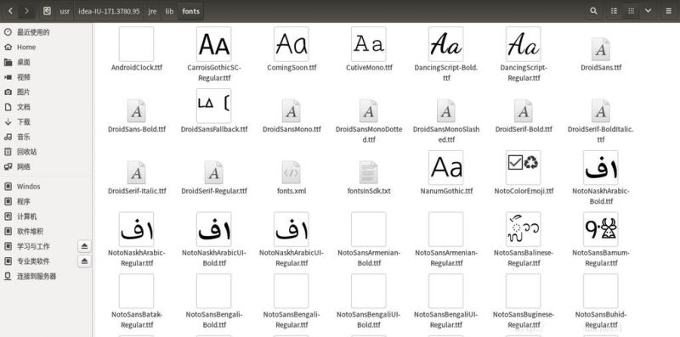Go forward with the toolbar arrow
The height and width of the screenshot is (337, 680).
pos(27,11)
